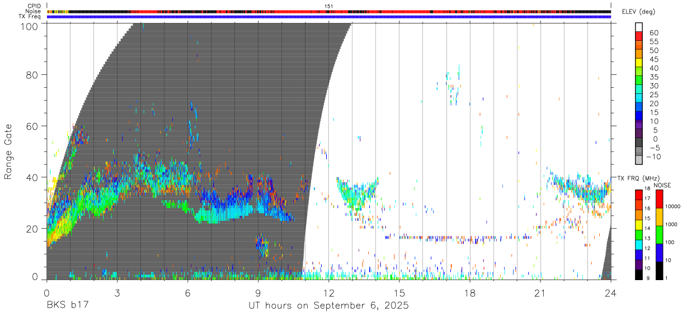Click the '3' tick on the UT hours axis

click(117, 294)
